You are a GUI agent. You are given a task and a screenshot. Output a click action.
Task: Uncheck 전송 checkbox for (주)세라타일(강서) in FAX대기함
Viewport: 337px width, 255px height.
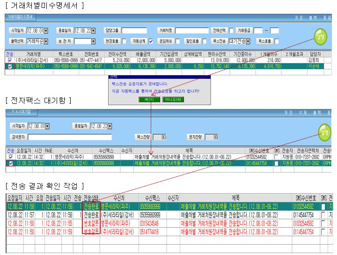(11, 163)
